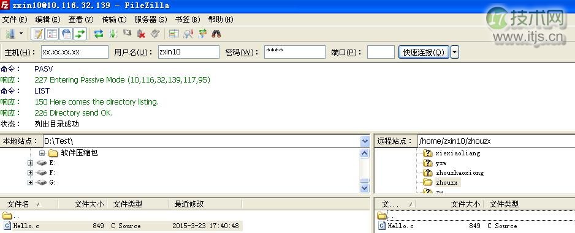Viewport: 575px width, 233px height.
Task: Reconnect to the last server
Action: 156,34
